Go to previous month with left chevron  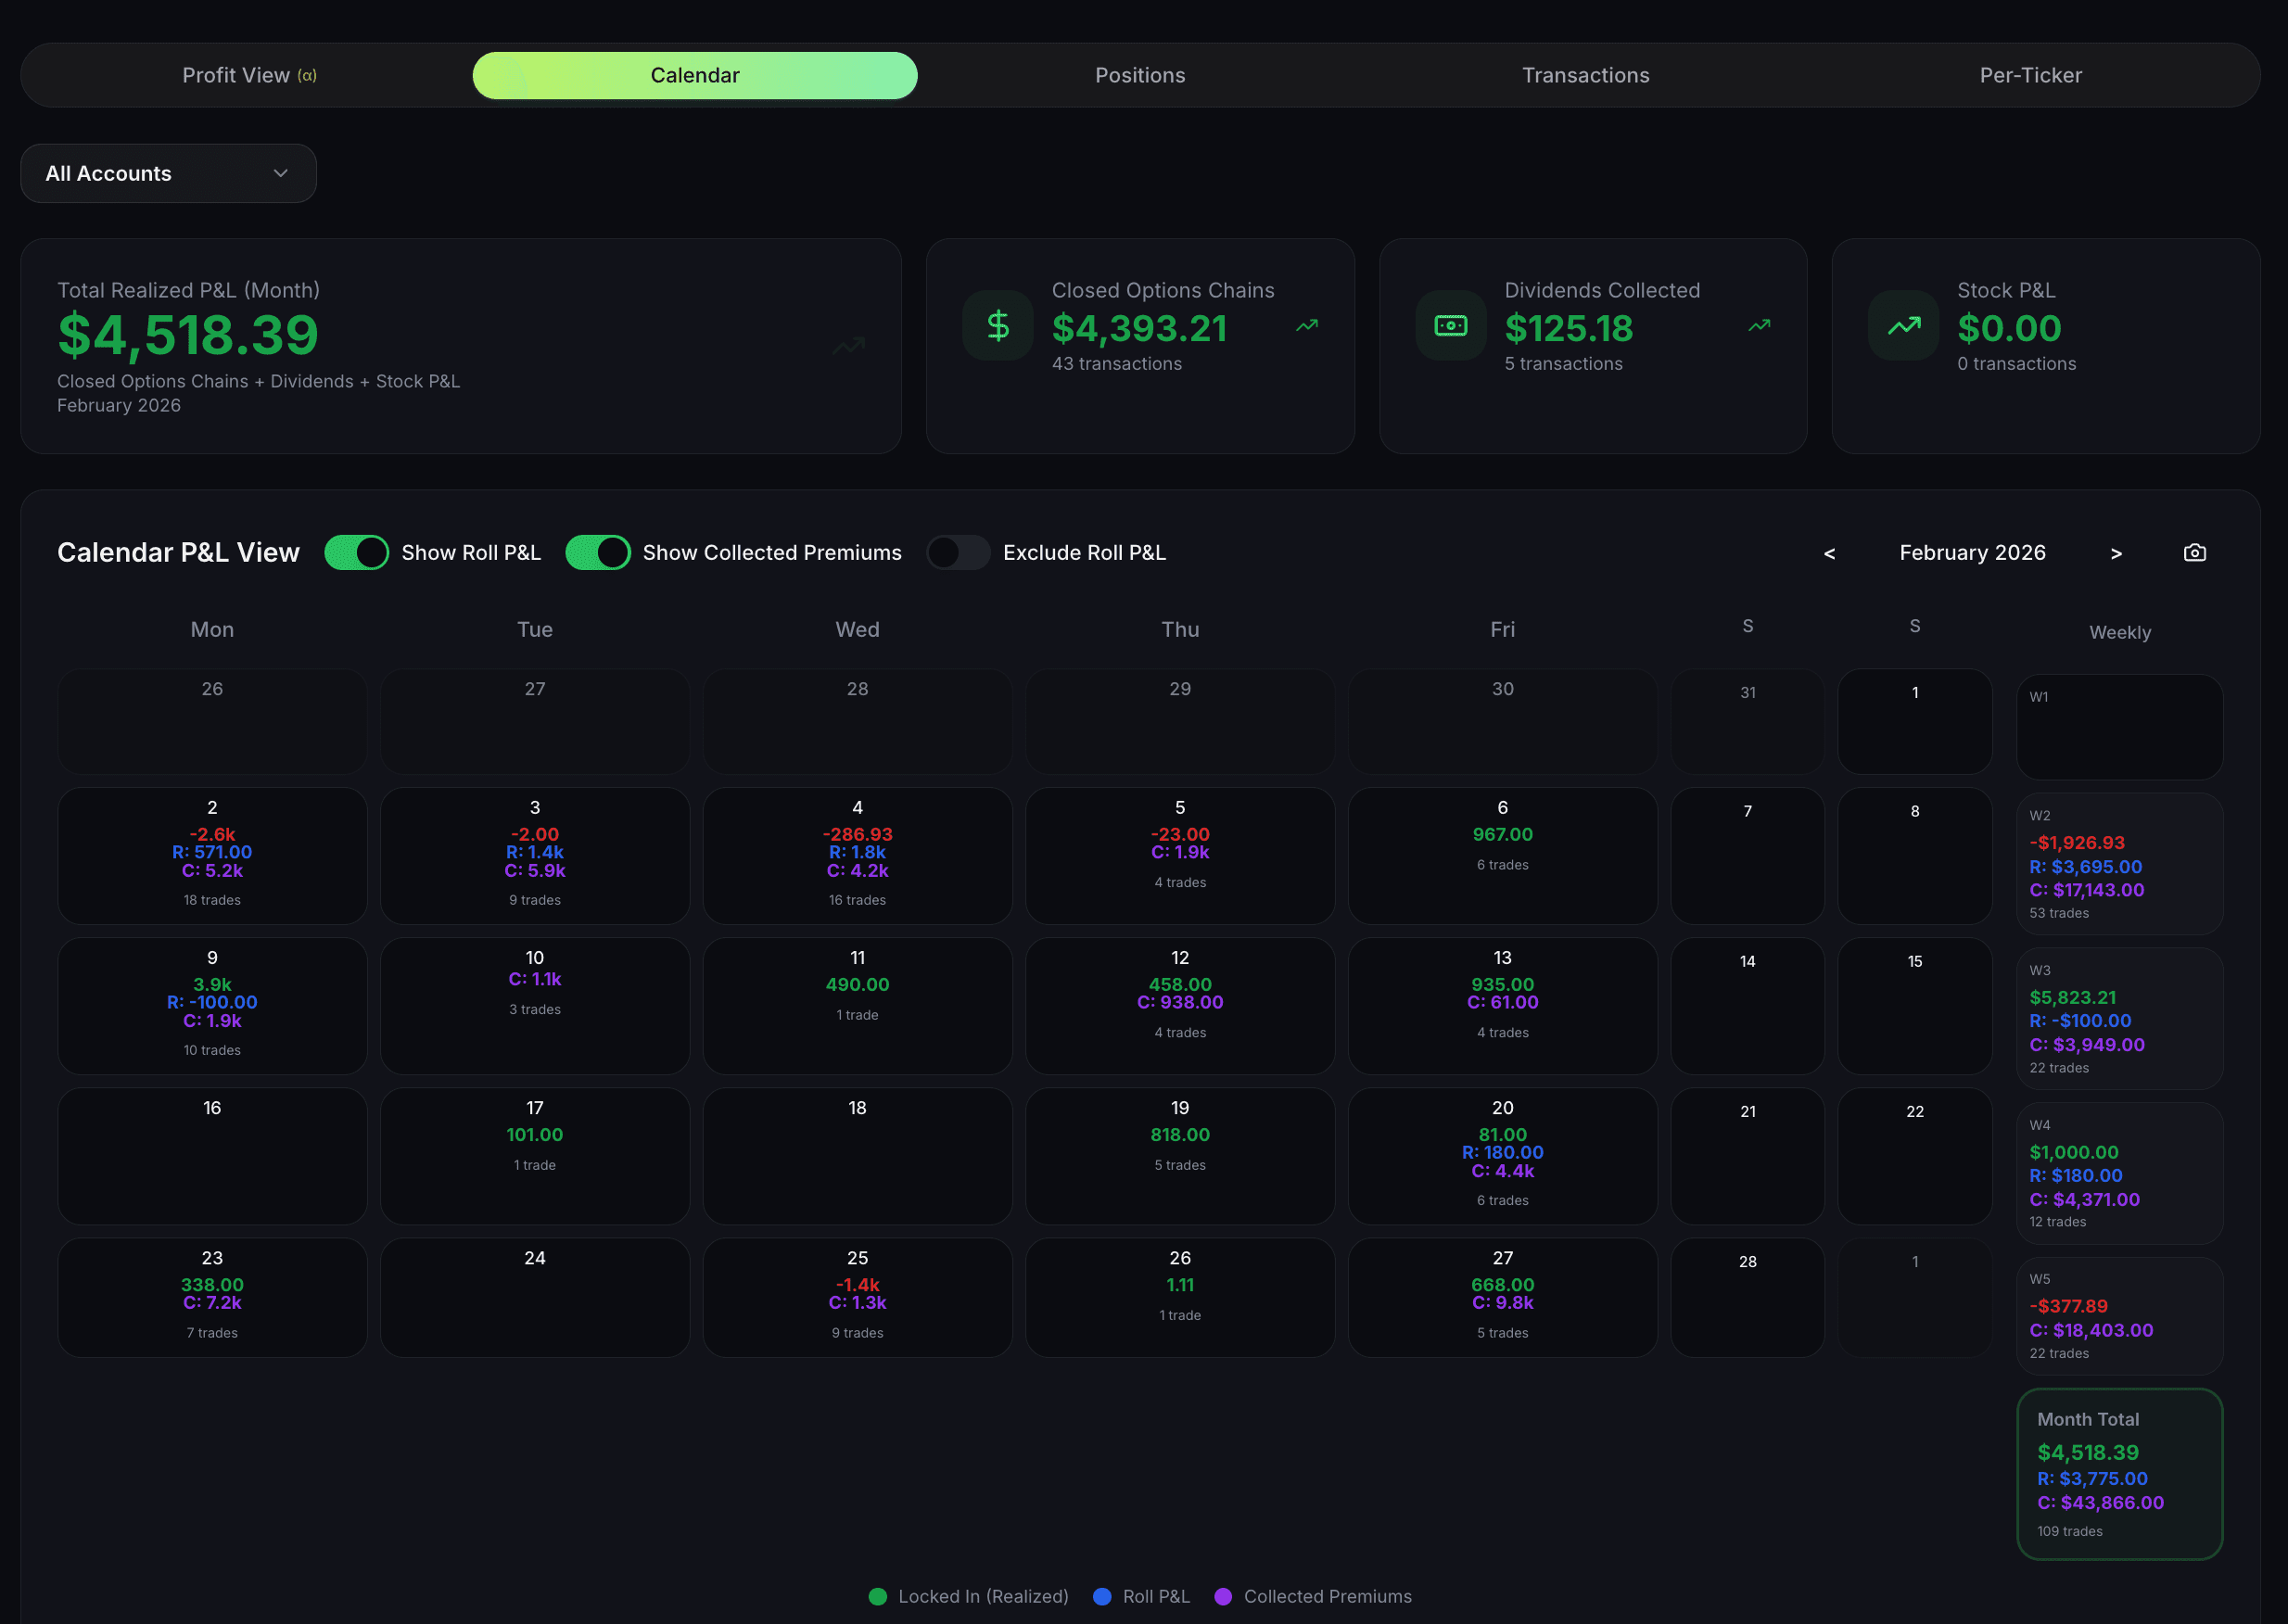pos(1829,554)
